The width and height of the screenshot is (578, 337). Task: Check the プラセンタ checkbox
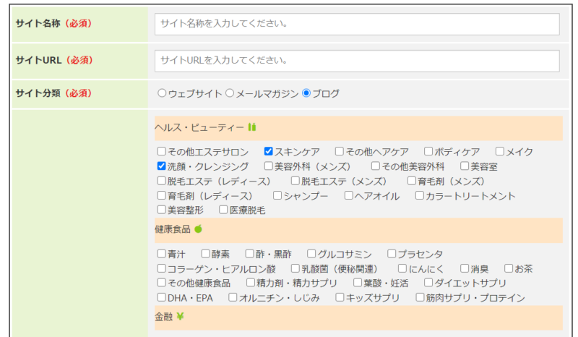click(392, 253)
